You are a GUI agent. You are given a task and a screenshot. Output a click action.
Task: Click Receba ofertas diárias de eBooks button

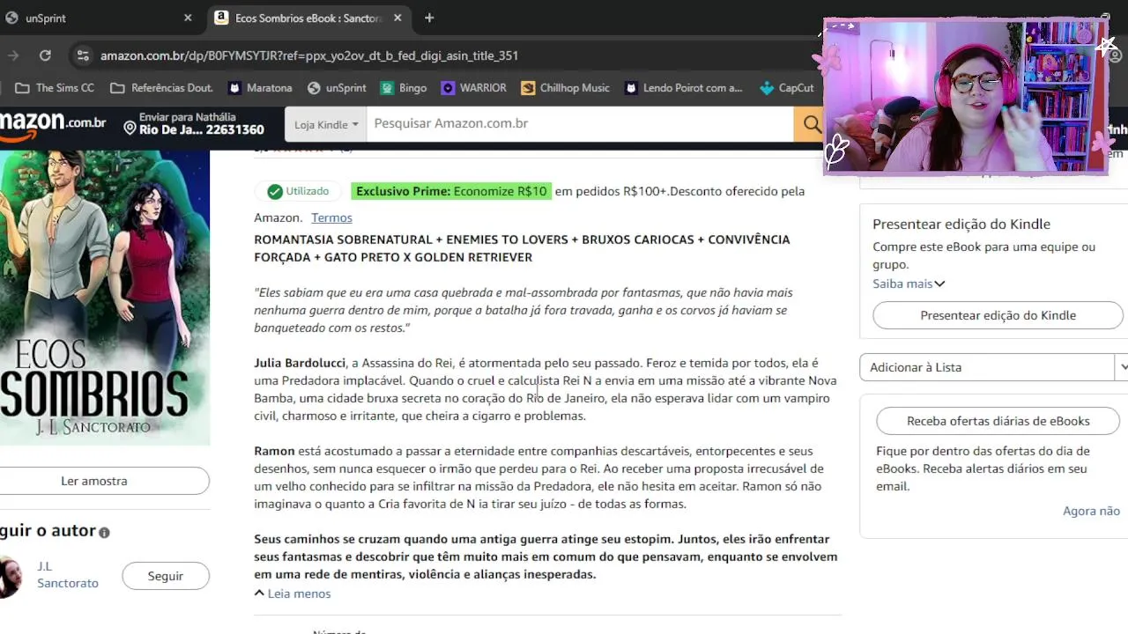coord(998,421)
